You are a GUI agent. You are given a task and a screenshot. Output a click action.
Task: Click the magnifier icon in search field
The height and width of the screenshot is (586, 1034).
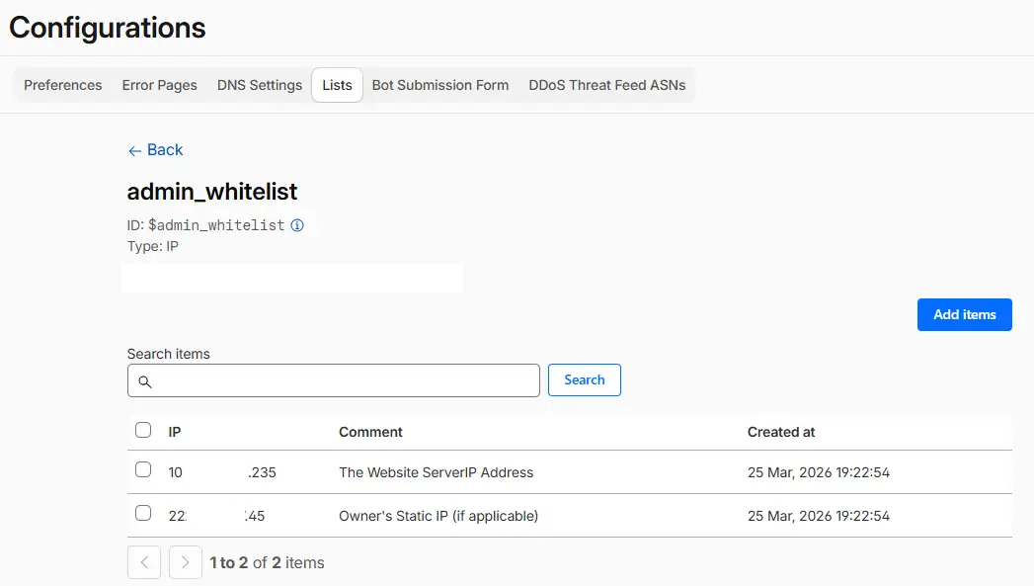pyautogui.click(x=145, y=381)
